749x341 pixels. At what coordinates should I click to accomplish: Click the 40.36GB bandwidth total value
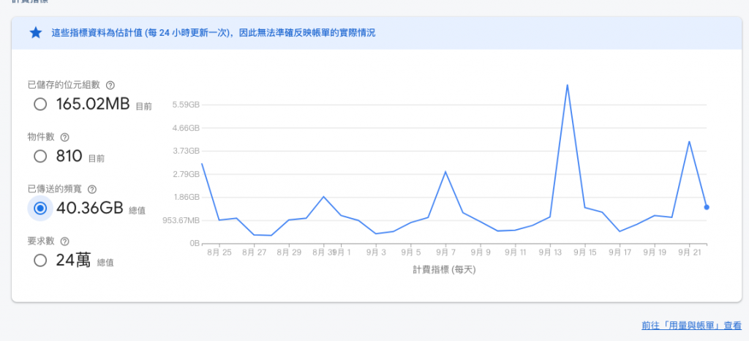coord(90,208)
